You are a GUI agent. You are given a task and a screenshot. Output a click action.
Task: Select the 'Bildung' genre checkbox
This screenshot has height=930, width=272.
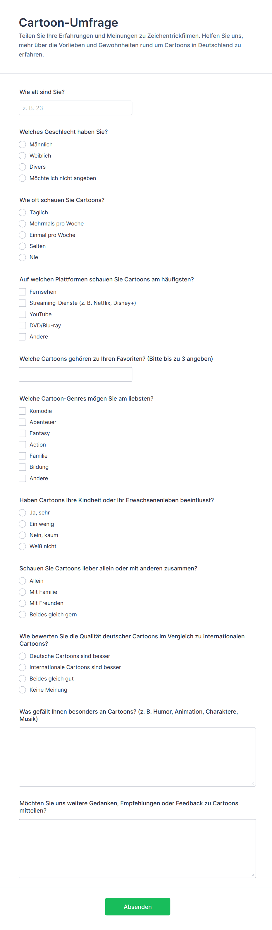tap(22, 467)
